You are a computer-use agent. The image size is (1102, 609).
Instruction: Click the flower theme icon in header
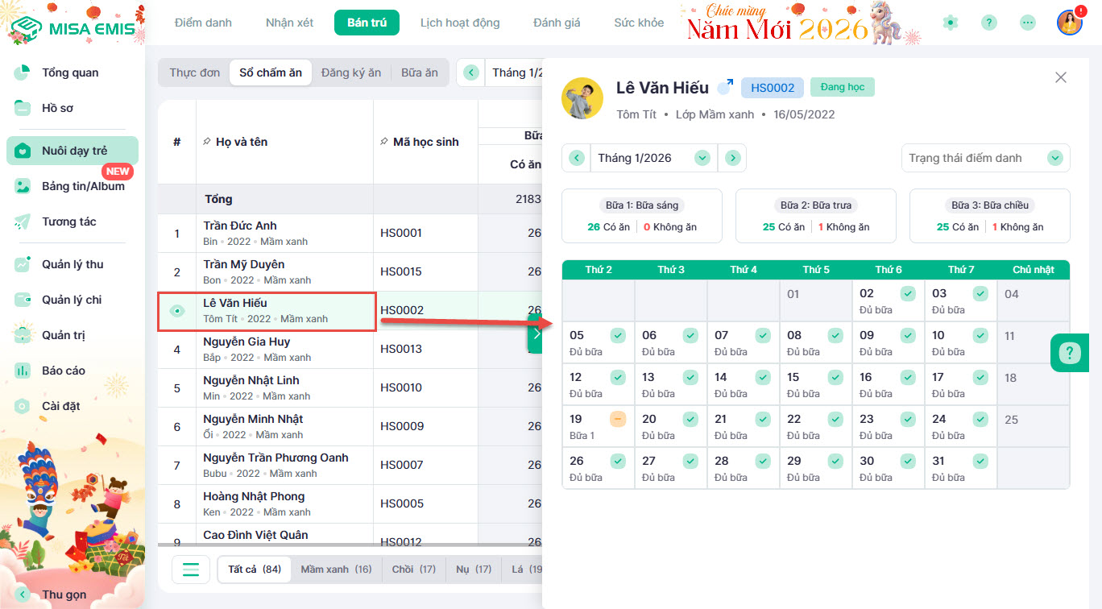tap(951, 23)
